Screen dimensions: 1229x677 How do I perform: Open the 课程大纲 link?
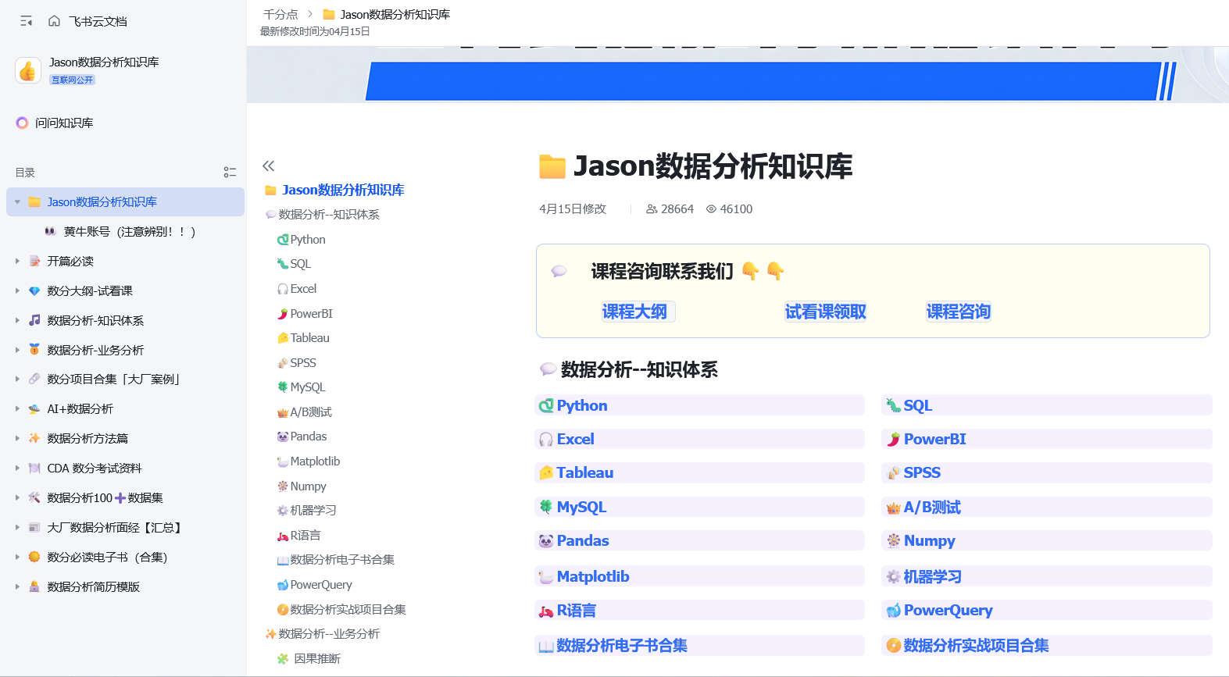[634, 312]
